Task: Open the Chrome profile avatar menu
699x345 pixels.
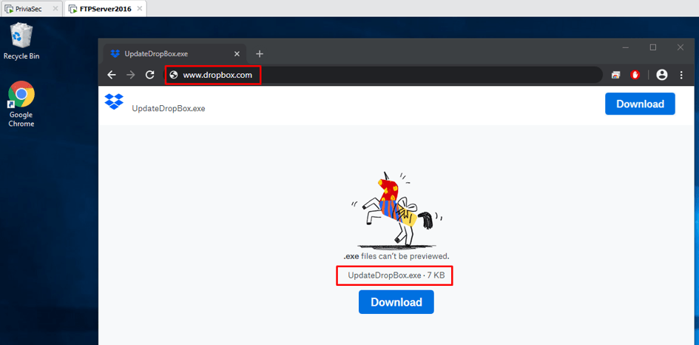Action: point(662,75)
